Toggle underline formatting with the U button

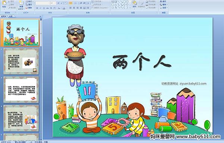point(44,8)
